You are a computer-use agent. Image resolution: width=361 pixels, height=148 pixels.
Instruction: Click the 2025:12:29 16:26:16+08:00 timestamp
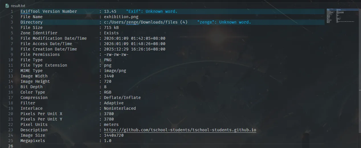coord(134,49)
